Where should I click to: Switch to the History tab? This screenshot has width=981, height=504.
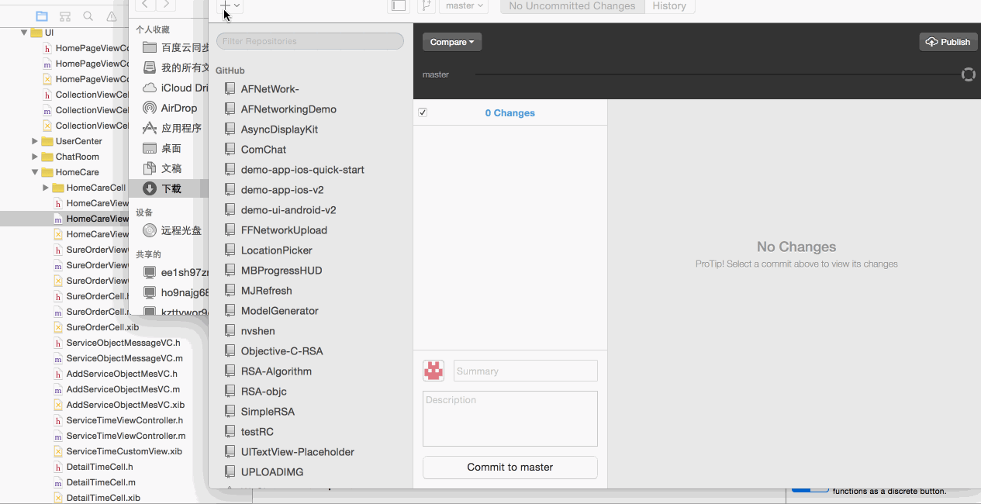[x=669, y=6]
